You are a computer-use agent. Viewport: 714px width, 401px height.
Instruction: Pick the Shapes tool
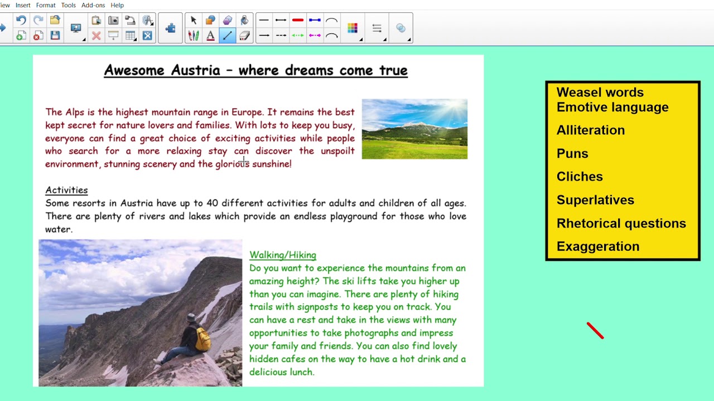click(210, 21)
